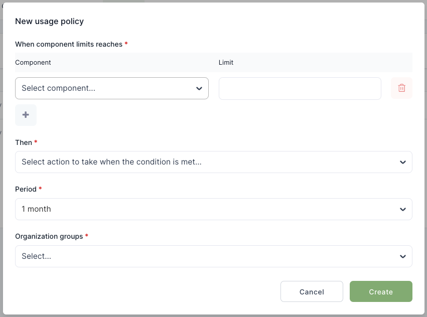427x317 pixels.
Task: Click the 'When component limits reaches' label
Action: (69, 44)
